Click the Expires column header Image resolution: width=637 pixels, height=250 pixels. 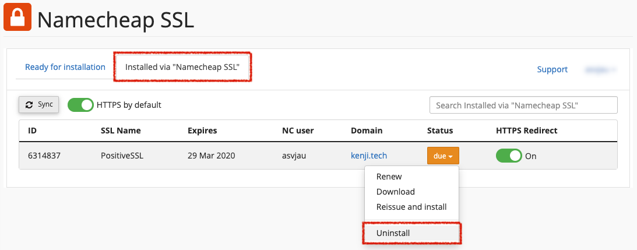coord(202,131)
